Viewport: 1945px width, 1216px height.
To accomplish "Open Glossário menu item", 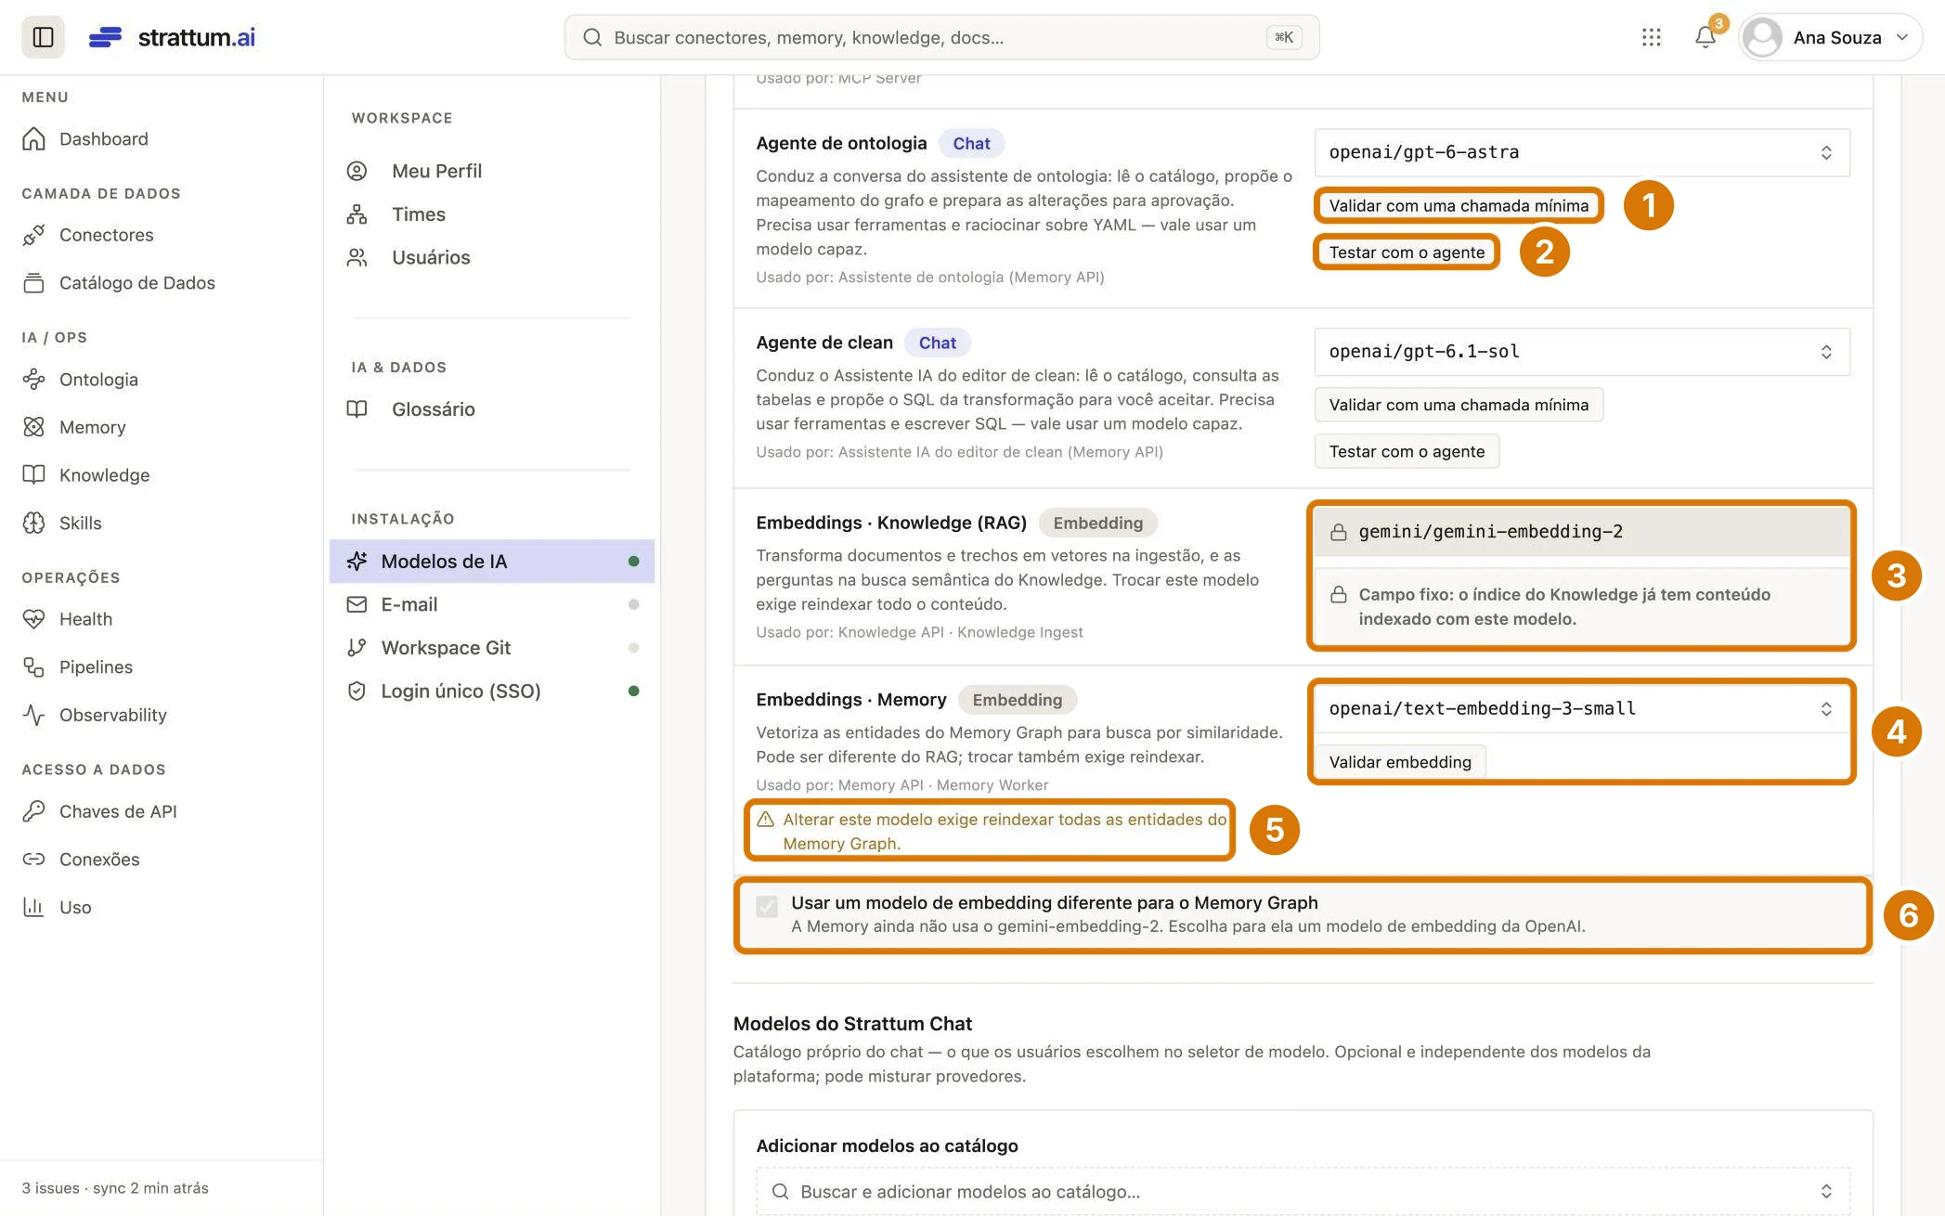I will point(492,409).
